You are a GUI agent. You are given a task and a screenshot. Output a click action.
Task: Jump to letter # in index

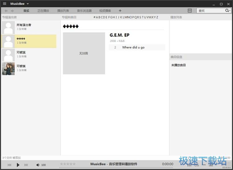pyautogui.click(x=94, y=17)
